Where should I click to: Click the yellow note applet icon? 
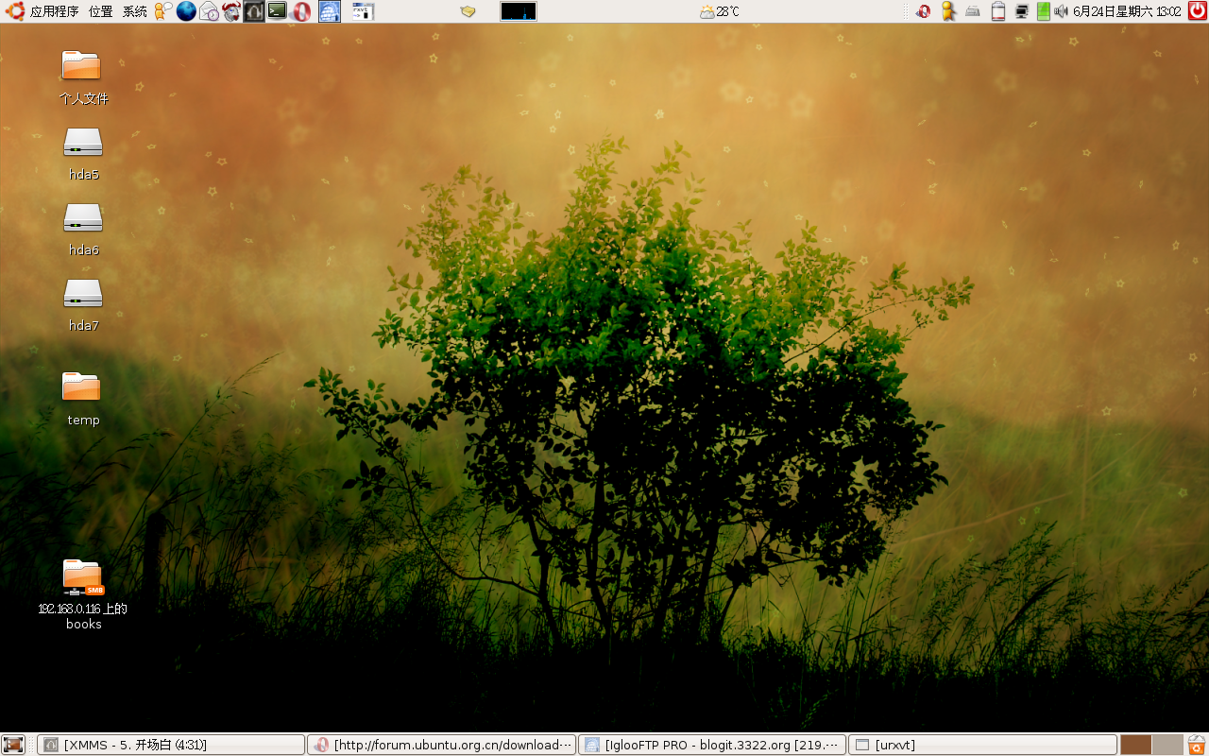click(x=468, y=11)
